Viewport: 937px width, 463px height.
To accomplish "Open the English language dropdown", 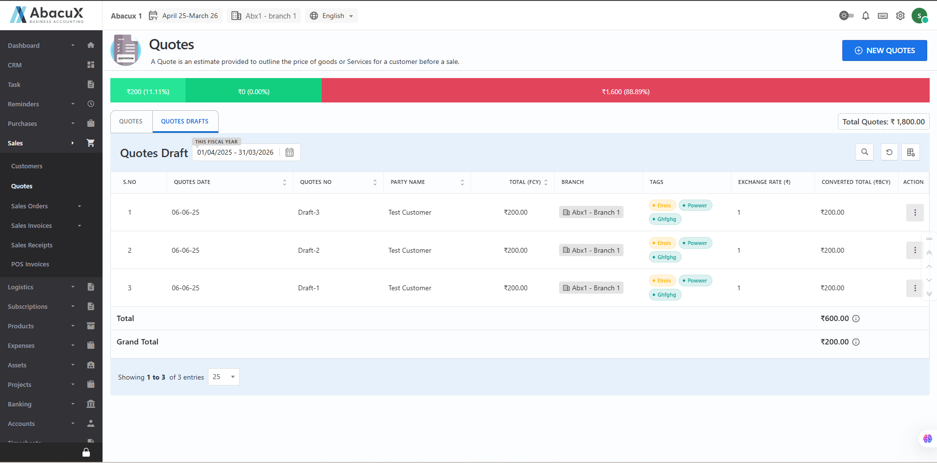I will [x=332, y=16].
